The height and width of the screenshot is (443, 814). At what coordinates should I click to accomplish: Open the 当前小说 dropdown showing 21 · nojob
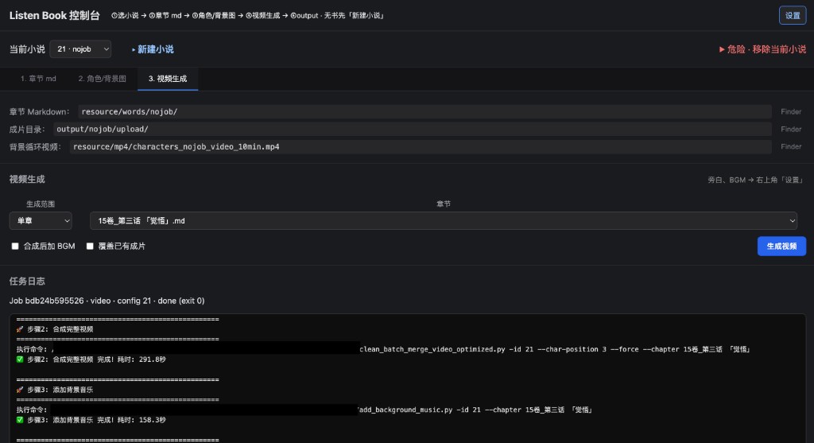click(80, 49)
